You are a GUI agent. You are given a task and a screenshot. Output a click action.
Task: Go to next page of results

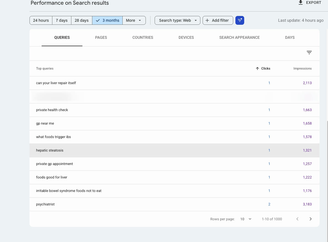coord(310,219)
